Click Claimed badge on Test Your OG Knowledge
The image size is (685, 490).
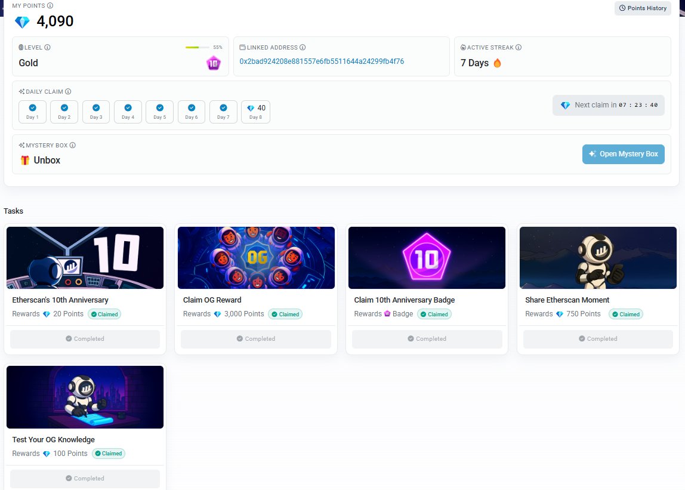109,453
